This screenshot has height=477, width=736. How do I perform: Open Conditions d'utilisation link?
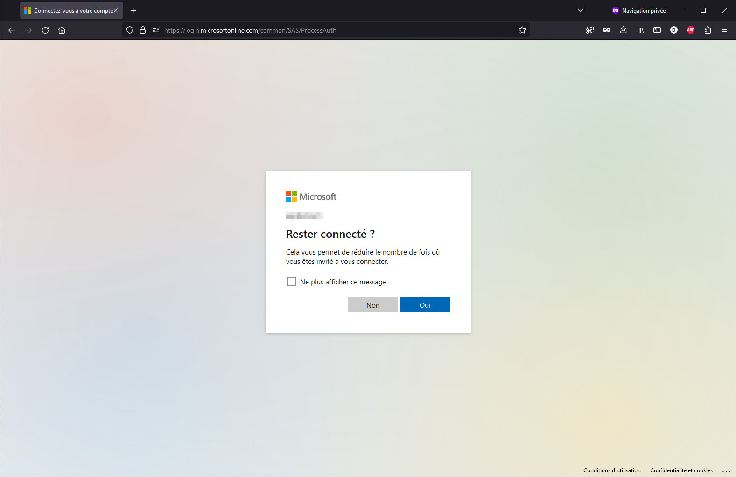click(x=612, y=470)
